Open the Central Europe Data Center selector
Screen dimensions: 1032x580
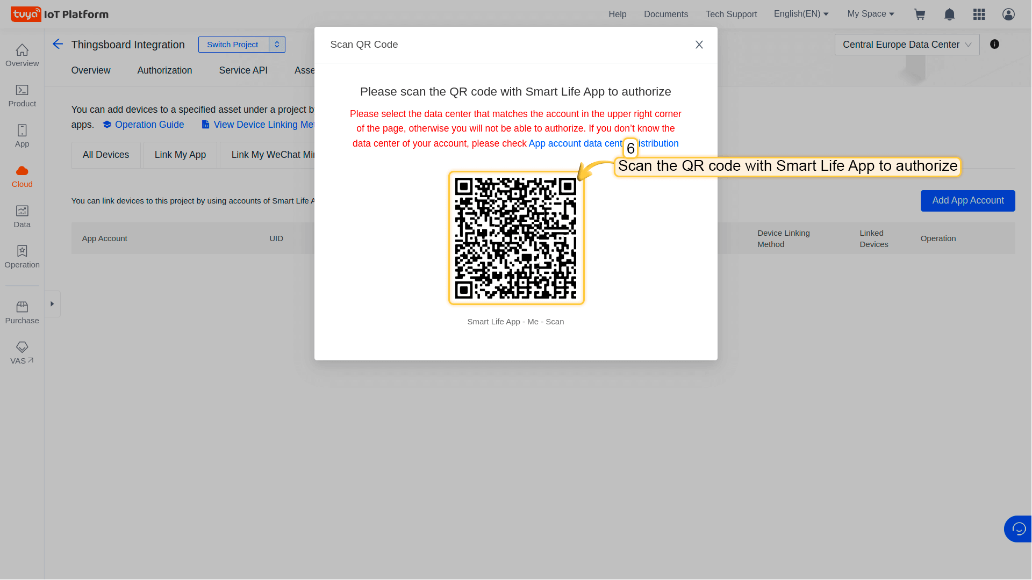point(907,45)
